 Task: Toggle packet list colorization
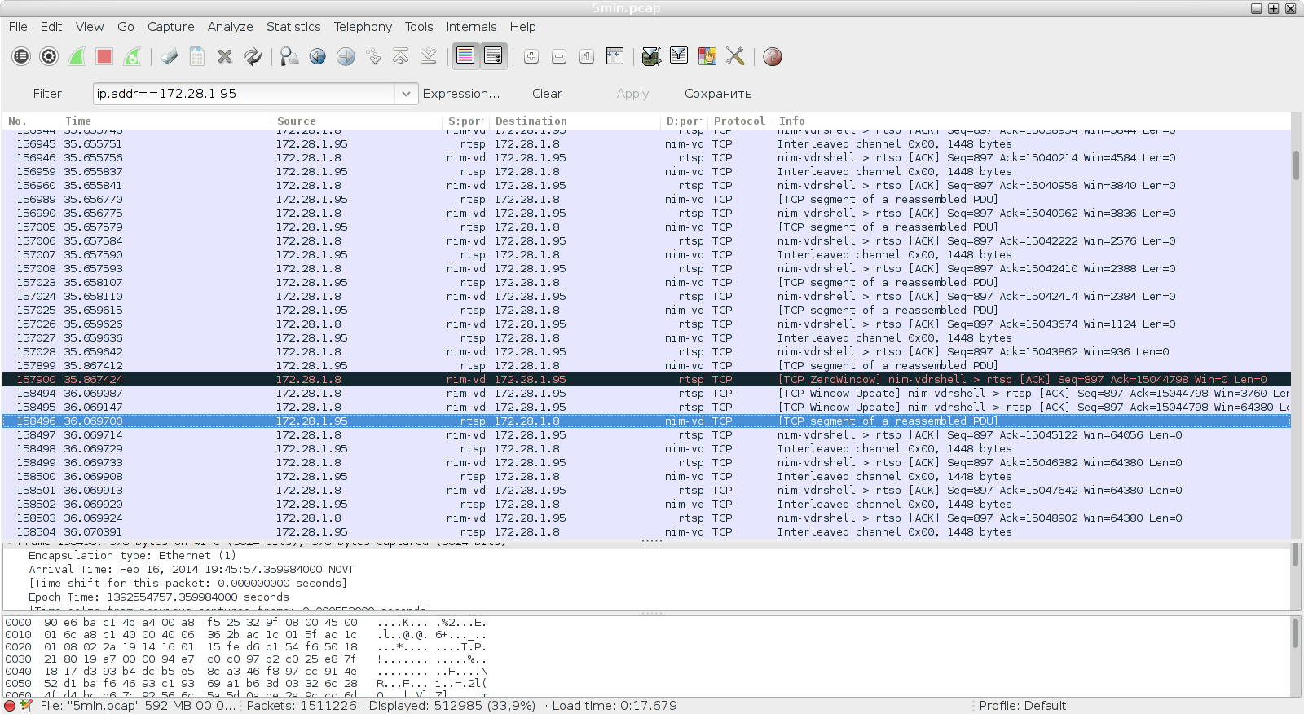465,56
